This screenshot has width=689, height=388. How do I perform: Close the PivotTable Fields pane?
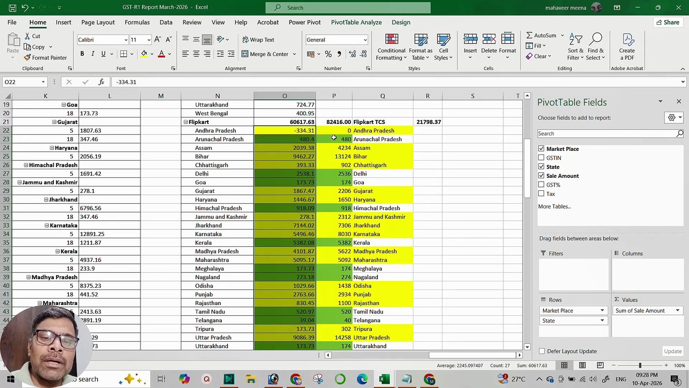click(679, 101)
